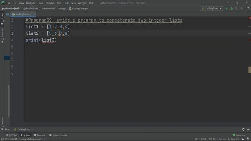Click the tool windows quick access icon

(x=2, y=139)
